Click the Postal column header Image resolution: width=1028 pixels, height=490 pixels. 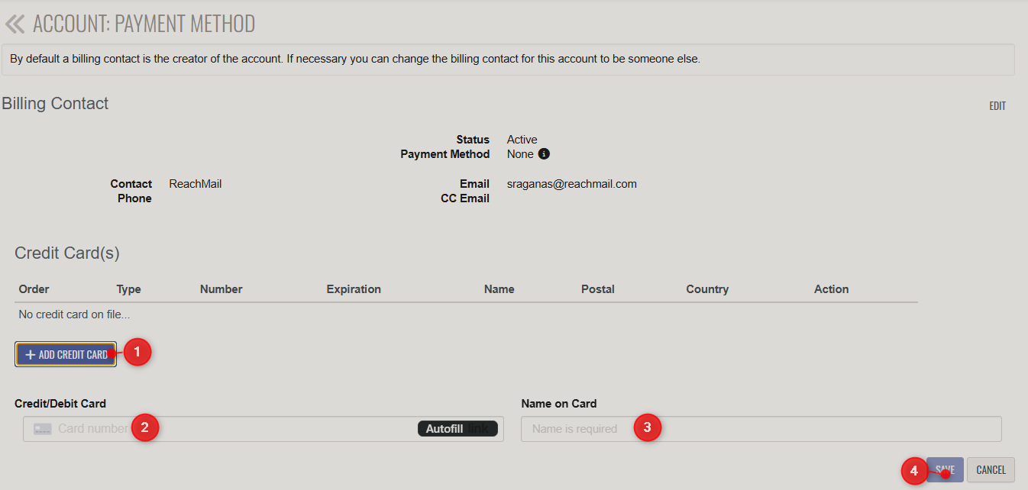point(598,289)
